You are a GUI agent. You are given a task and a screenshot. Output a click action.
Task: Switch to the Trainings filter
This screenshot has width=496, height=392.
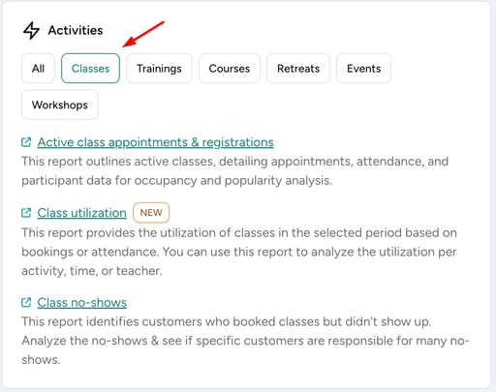tap(159, 69)
